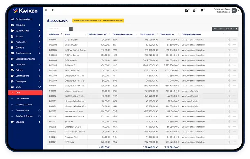This screenshot has width=250, height=159.
Task: Expand the Charges submenu chevron
Action: pos(39,122)
